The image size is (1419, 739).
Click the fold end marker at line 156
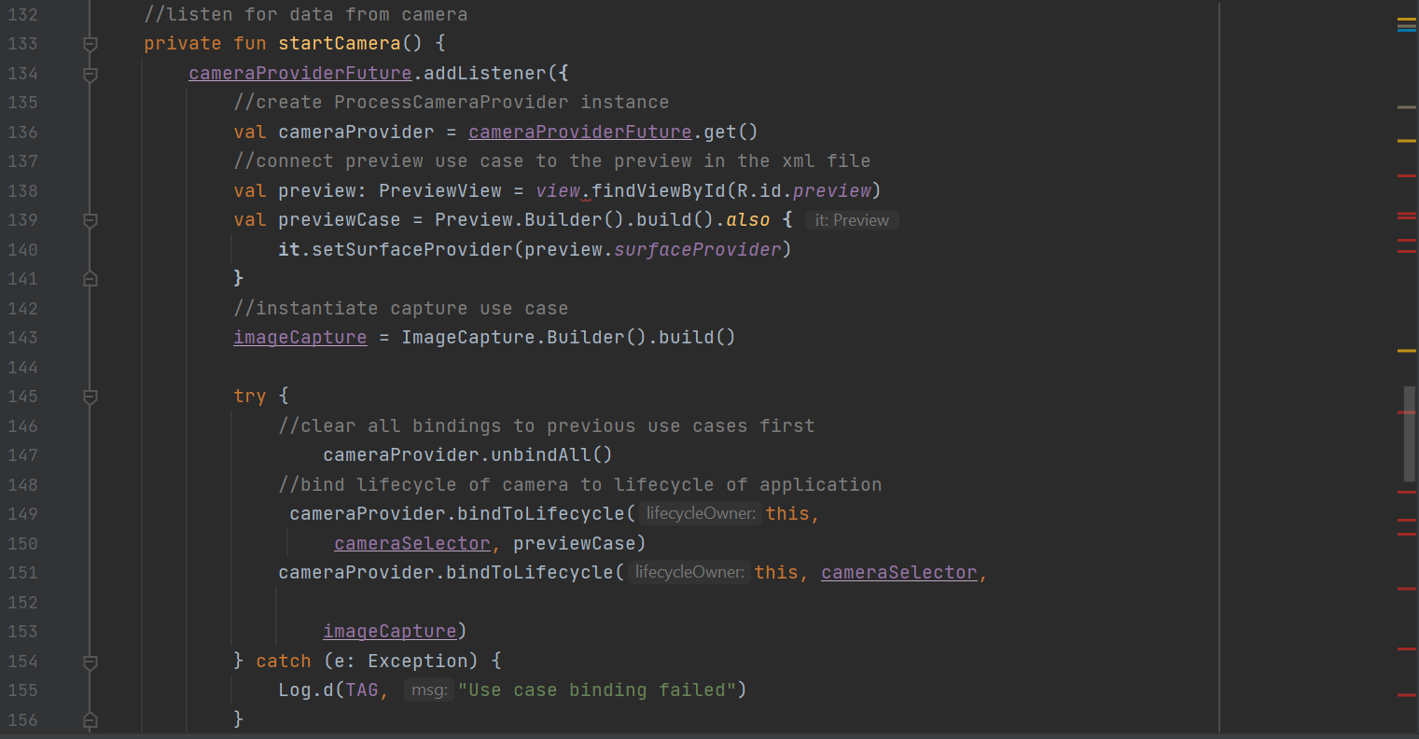tap(90, 720)
